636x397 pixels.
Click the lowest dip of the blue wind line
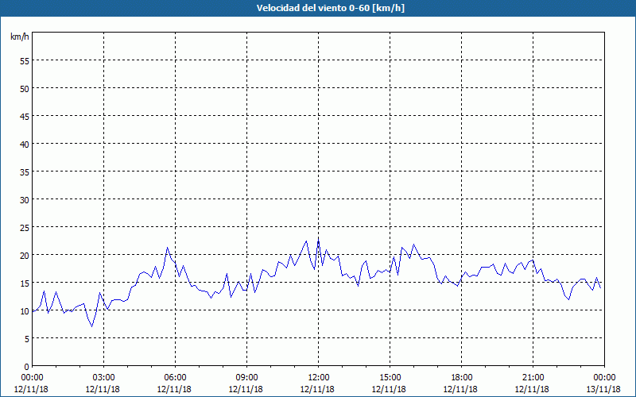coord(92,326)
